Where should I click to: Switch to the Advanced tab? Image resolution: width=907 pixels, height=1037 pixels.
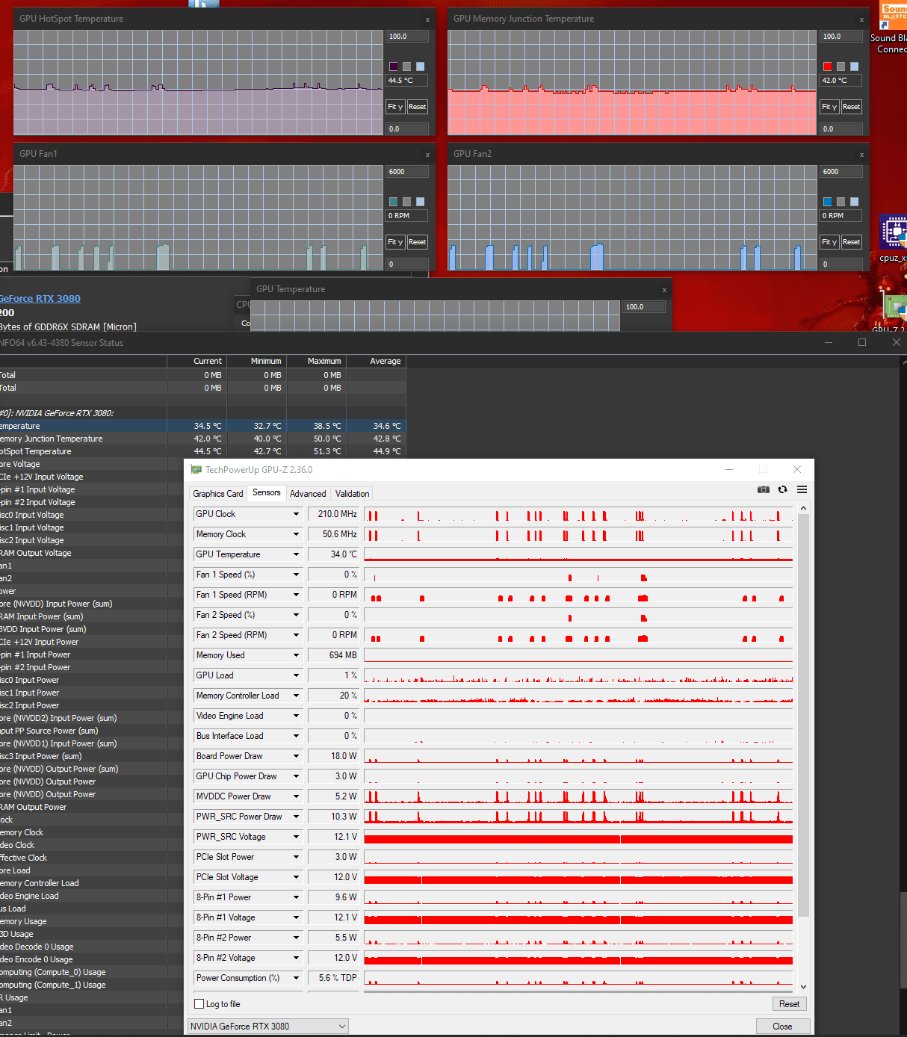[308, 494]
